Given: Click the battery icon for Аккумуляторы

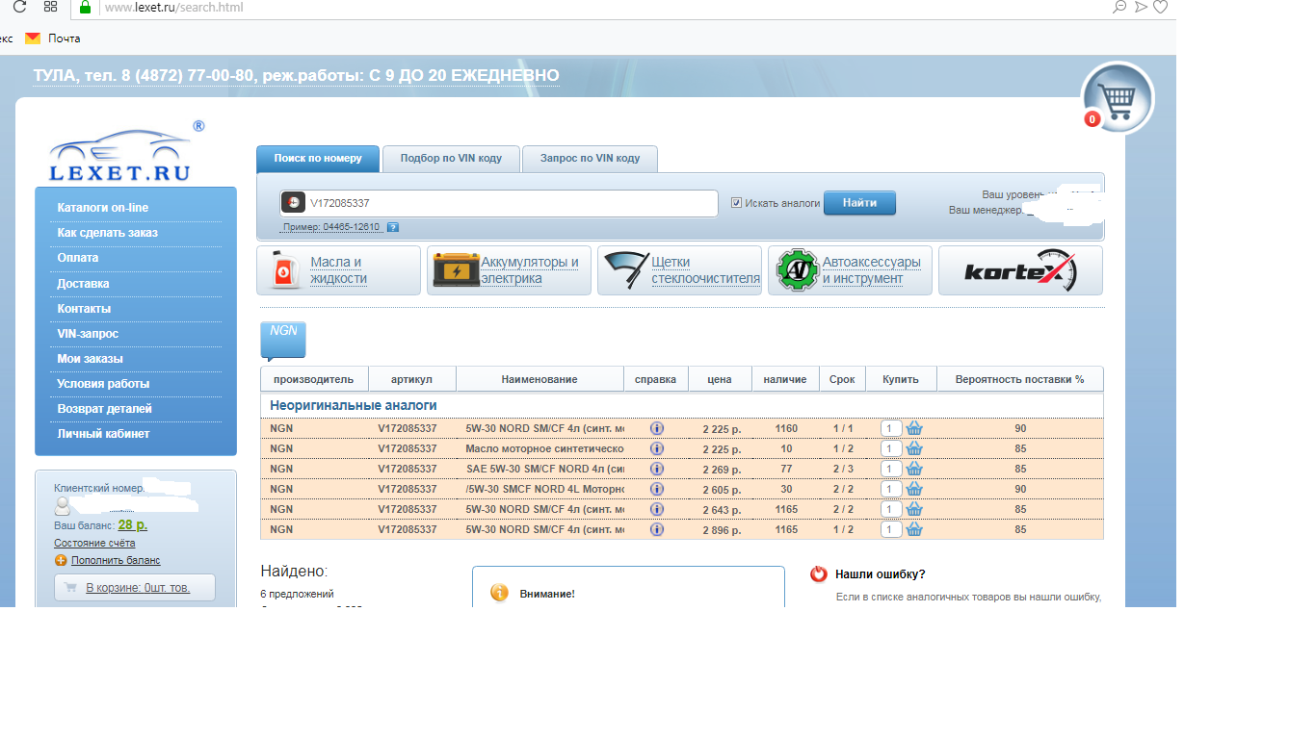Looking at the screenshot, I should (x=456, y=270).
